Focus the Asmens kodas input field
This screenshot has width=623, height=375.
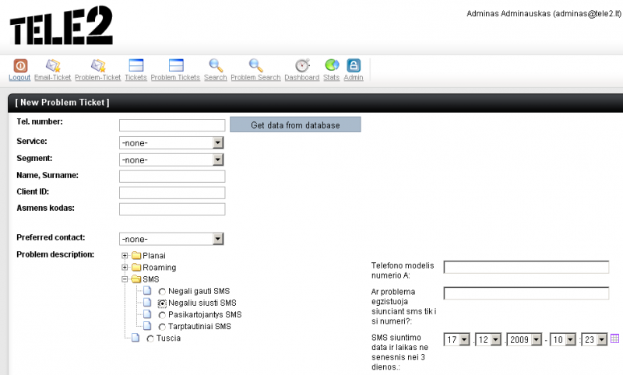pos(172,209)
